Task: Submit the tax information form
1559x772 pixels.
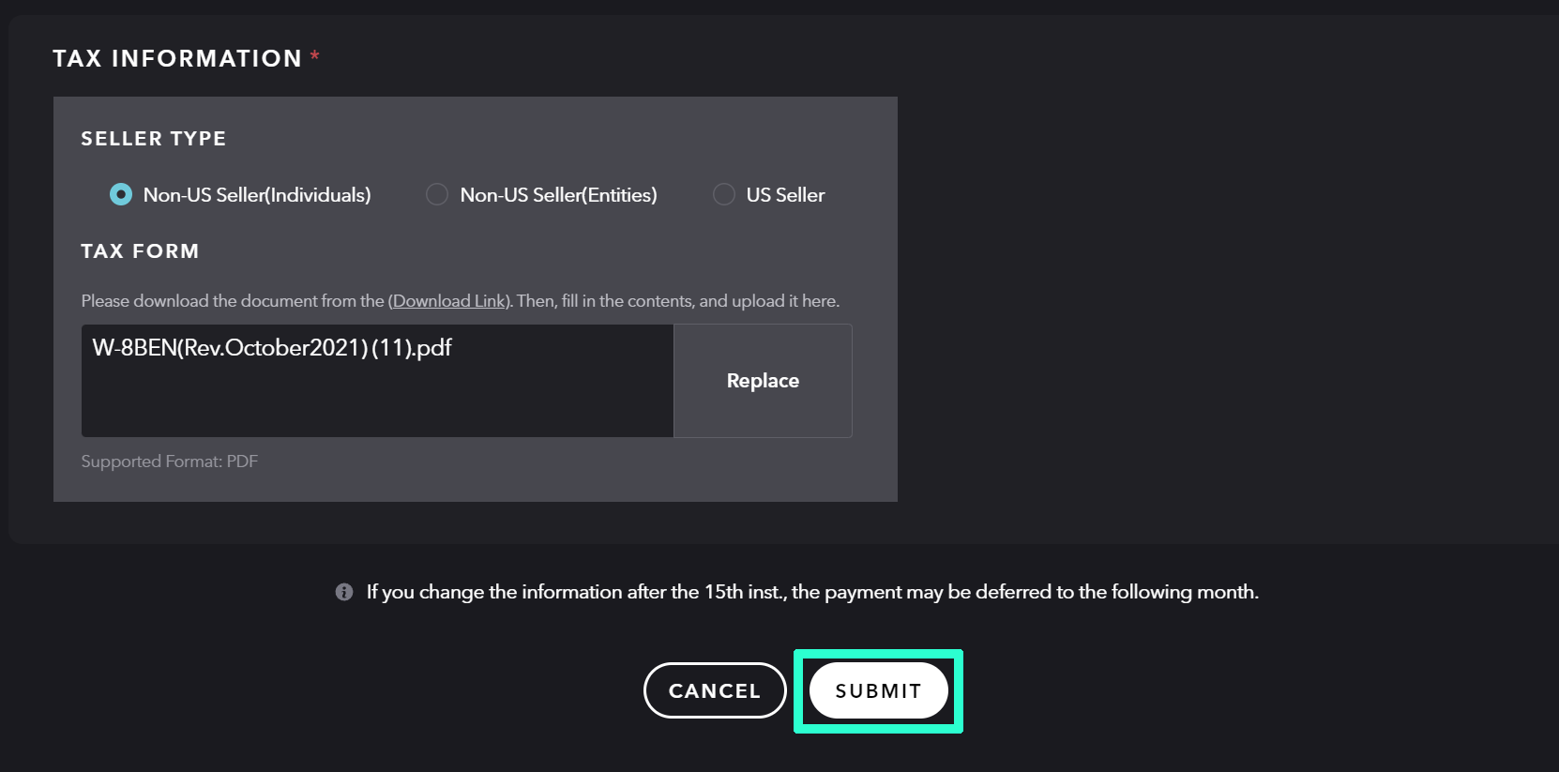Action: [878, 691]
